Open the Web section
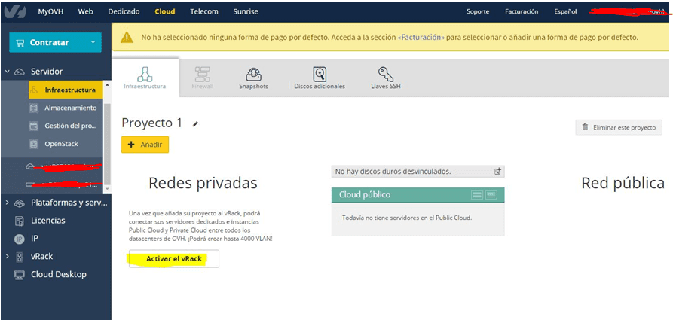673x320 pixels. [x=85, y=11]
